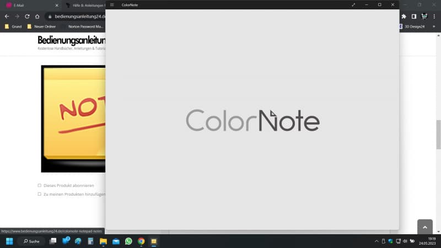
Task: Click the network tray icon
Action: click(398, 241)
